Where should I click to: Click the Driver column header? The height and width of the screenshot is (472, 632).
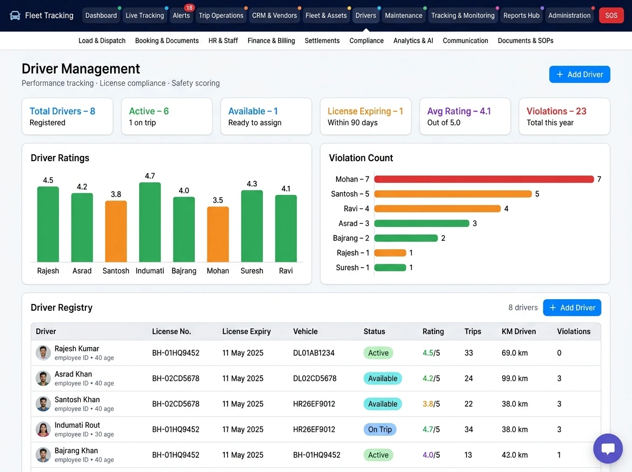click(46, 331)
